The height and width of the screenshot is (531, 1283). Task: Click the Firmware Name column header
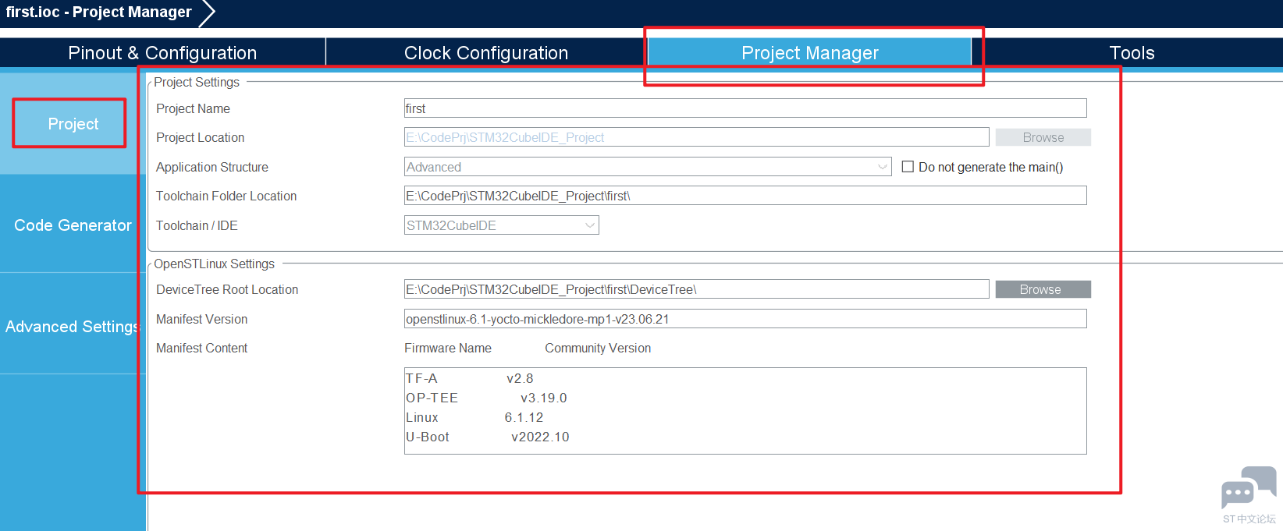click(448, 349)
